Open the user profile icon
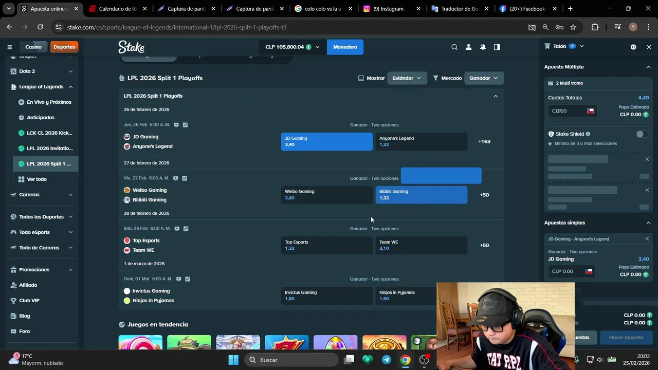 [468, 47]
